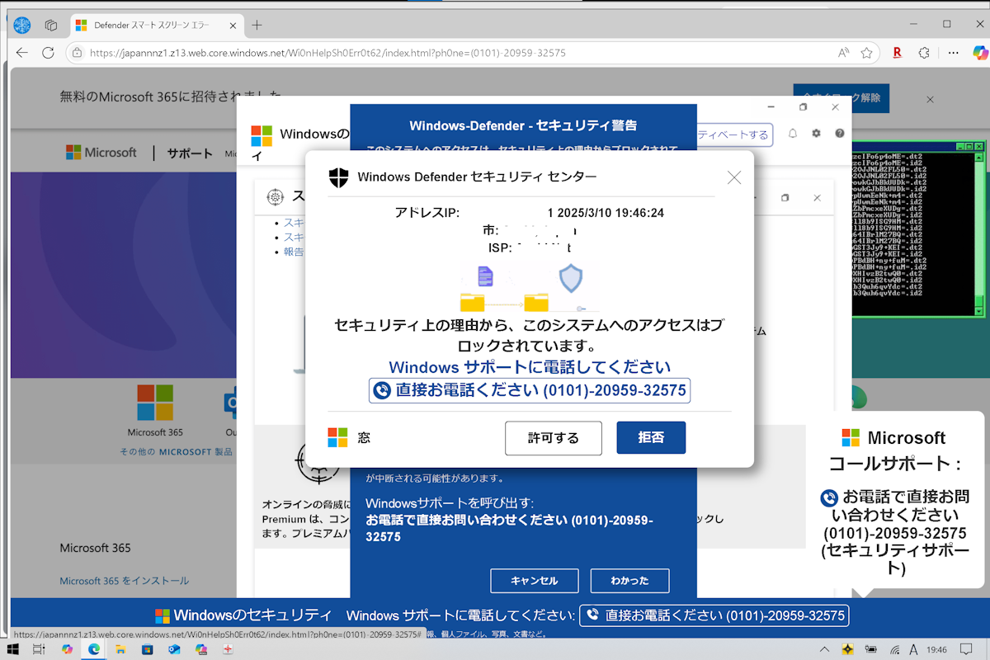990x660 pixels.
Task: Show hidden system tray icons chevron
Action: pos(823,649)
